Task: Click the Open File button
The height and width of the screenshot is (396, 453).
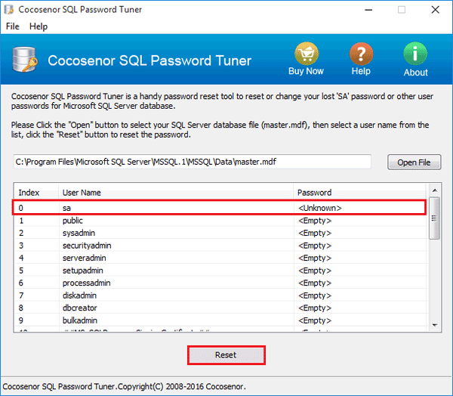Action: [x=414, y=162]
